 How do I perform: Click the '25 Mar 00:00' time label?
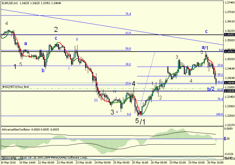121,163
